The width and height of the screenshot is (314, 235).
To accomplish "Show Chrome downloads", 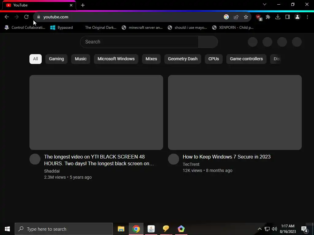I will [278, 17].
